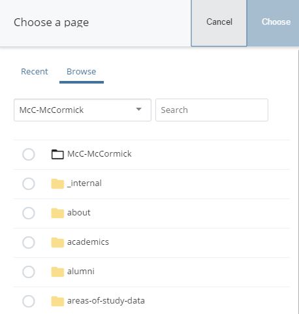Click the academics folder icon

click(57, 242)
